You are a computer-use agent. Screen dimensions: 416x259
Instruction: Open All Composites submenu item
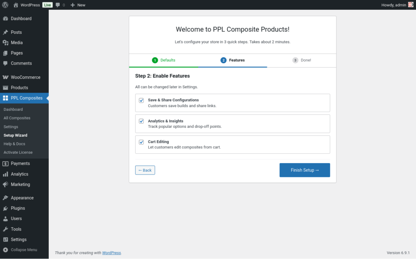[x=17, y=118]
